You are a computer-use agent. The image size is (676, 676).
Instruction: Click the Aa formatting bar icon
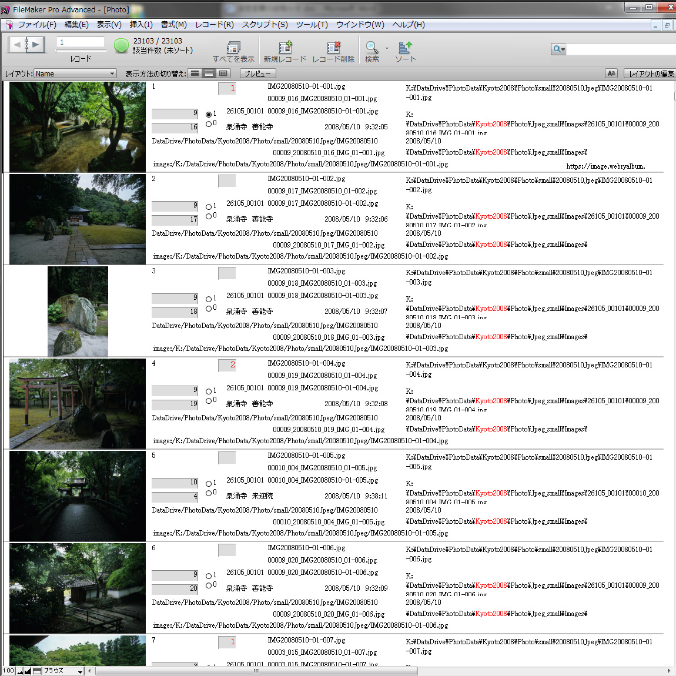tap(611, 73)
